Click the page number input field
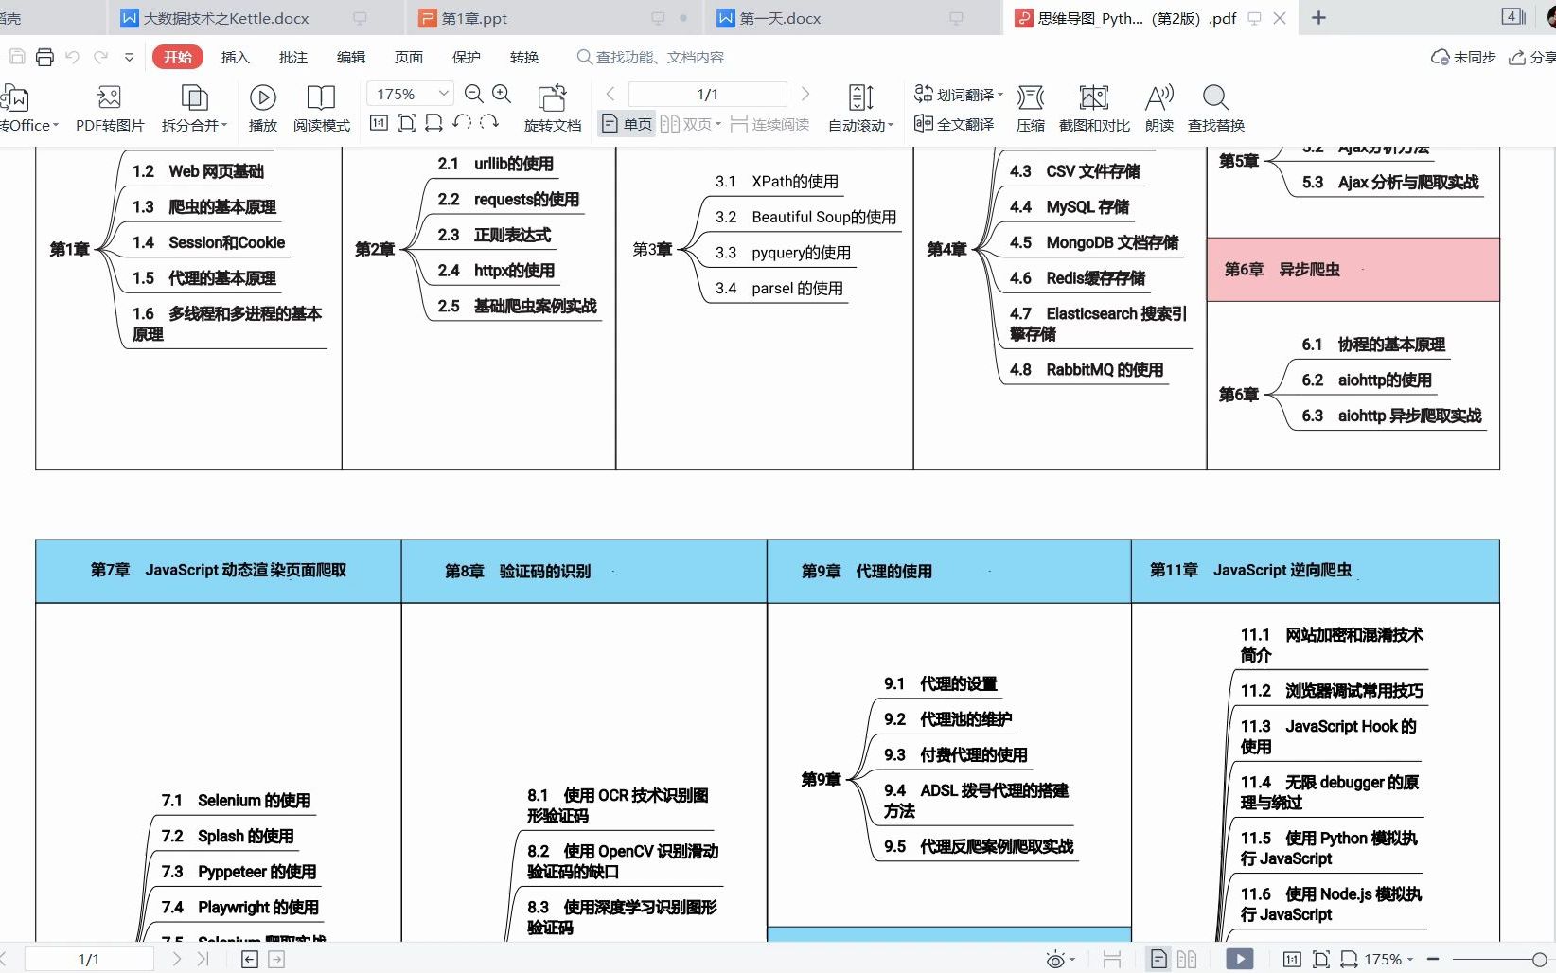 [x=707, y=93]
